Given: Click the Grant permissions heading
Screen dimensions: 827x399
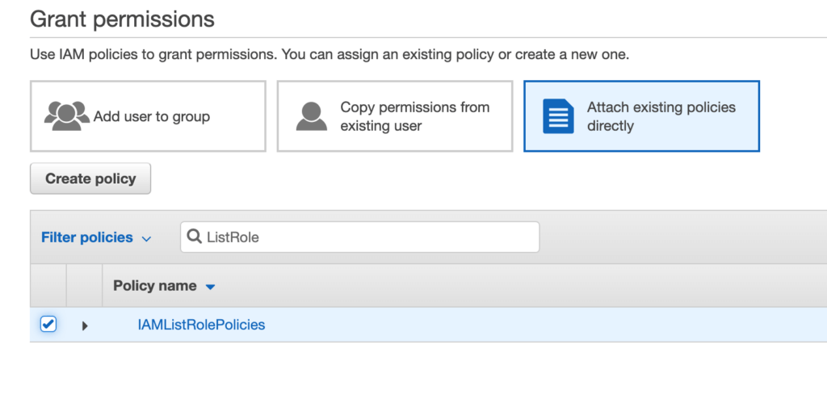Looking at the screenshot, I should [122, 19].
